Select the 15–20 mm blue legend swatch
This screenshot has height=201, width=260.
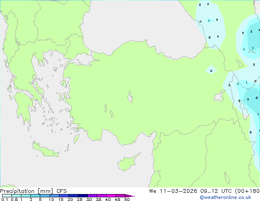(64, 196)
